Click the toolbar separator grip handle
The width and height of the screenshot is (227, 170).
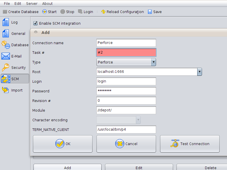pyautogui.click(x=97, y=12)
